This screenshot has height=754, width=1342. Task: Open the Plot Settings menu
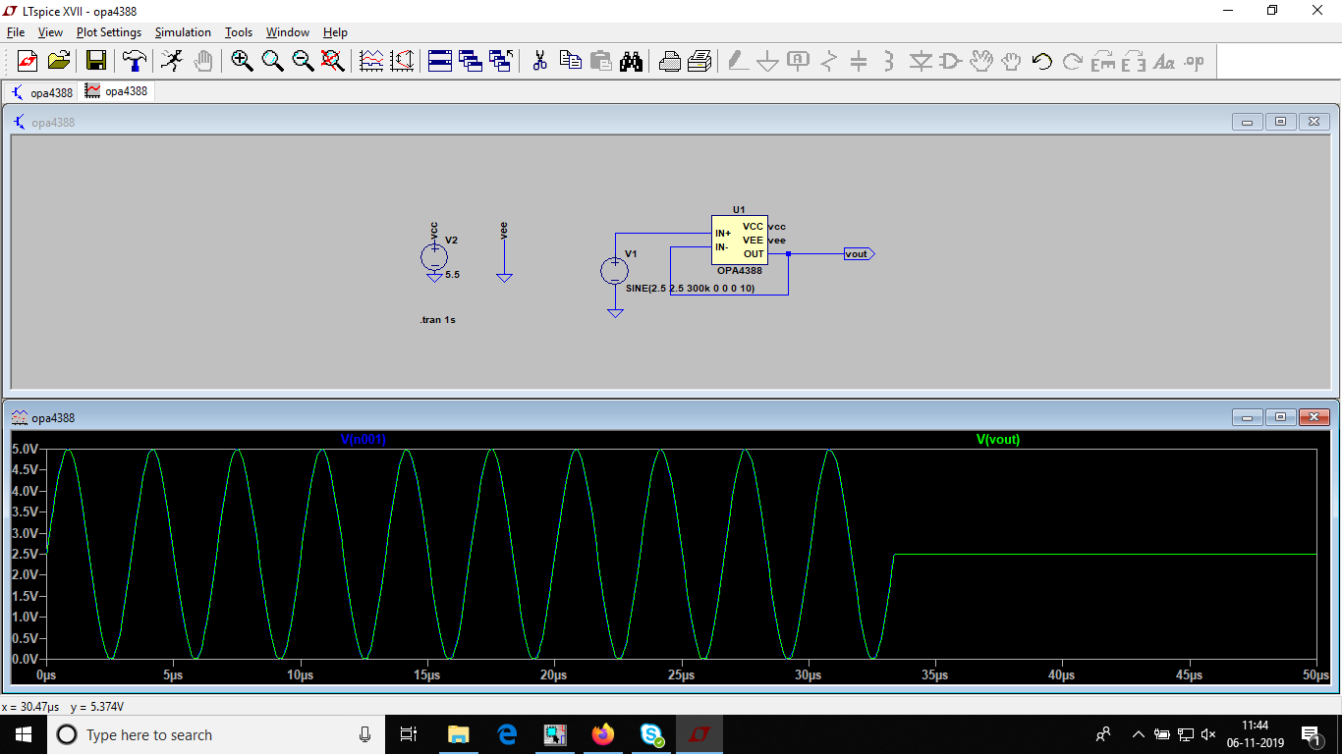(108, 32)
